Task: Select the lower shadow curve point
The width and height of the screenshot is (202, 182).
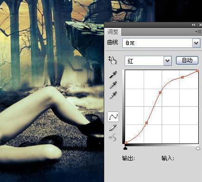Action: (146, 123)
